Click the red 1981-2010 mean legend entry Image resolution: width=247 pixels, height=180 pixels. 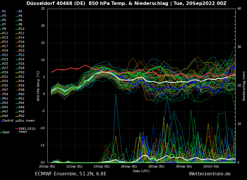[27, 130]
